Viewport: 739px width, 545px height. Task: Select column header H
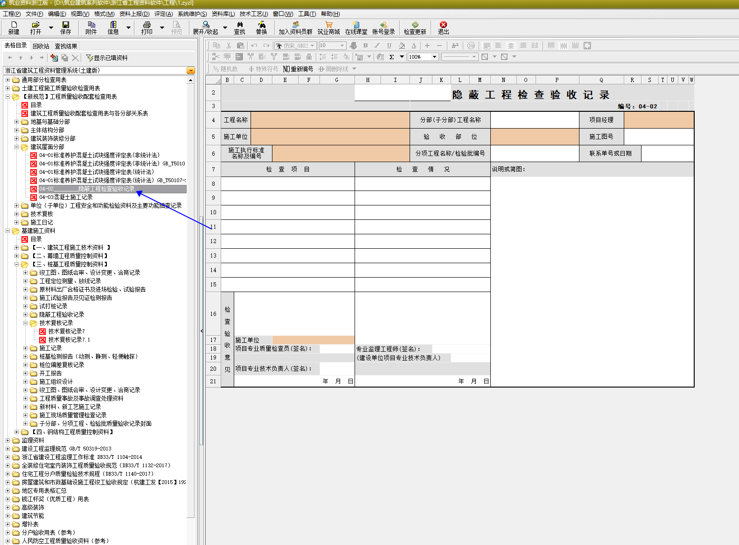click(x=368, y=80)
